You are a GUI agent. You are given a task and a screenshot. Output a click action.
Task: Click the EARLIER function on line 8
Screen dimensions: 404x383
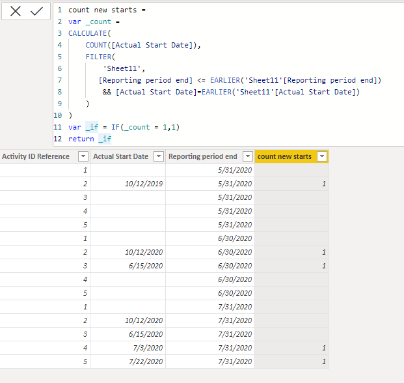coord(217,92)
